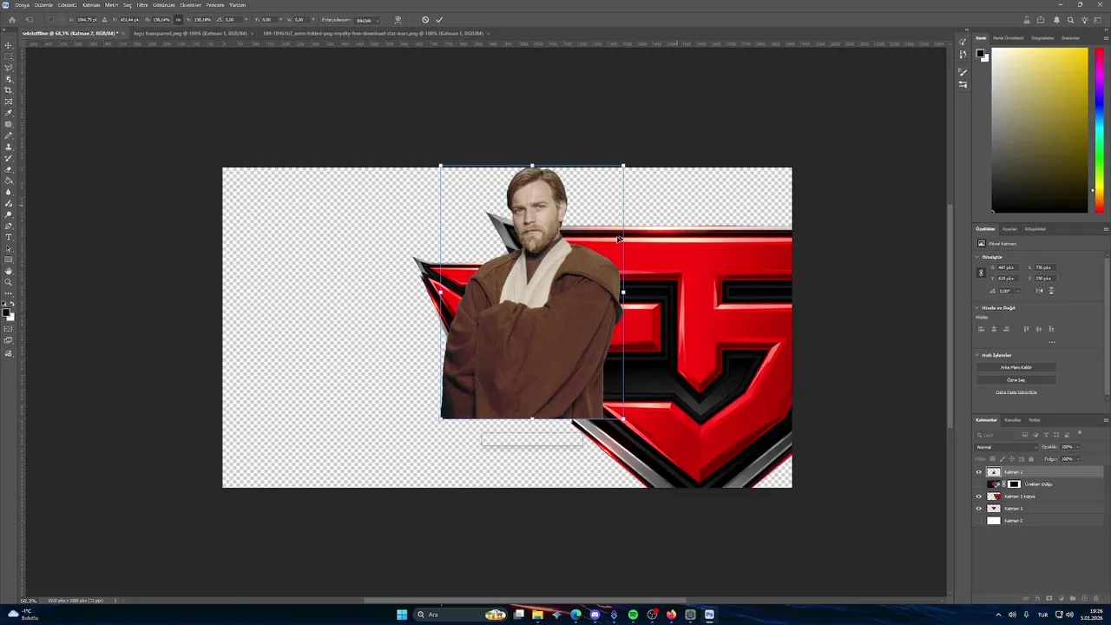Switch to the Ayarlar tab

tap(1009, 229)
